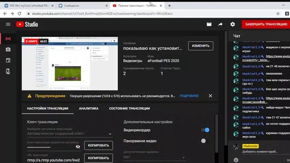Image resolution: width=290 pixels, height=163 pixels.
Task: Click the site lock icon in address bar
Action: click(28, 14)
